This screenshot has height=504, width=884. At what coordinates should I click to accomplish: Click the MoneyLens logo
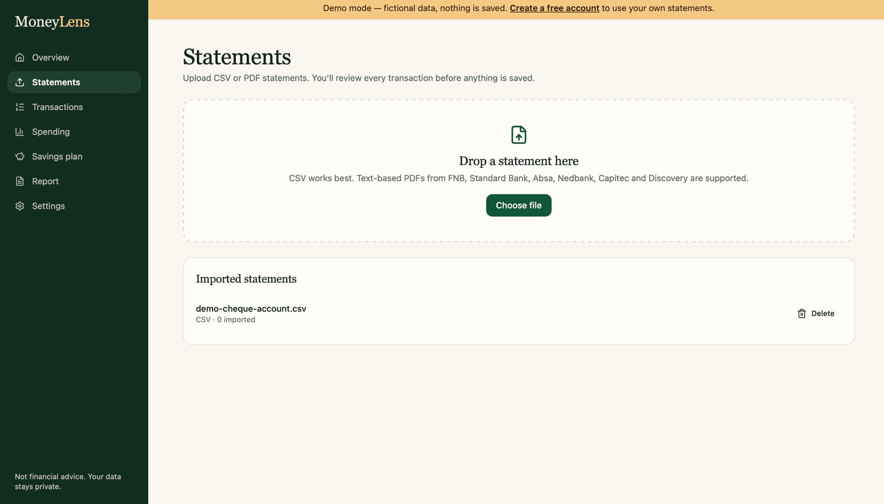coord(52,22)
